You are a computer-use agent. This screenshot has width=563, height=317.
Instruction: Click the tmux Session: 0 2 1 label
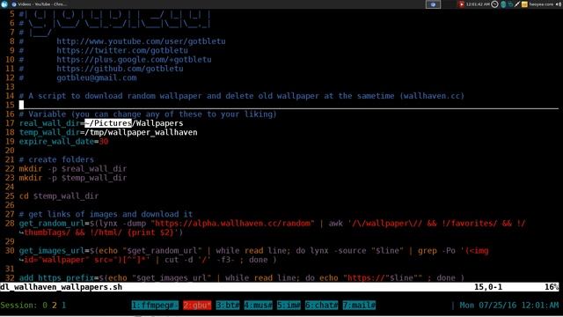pos(33,306)
